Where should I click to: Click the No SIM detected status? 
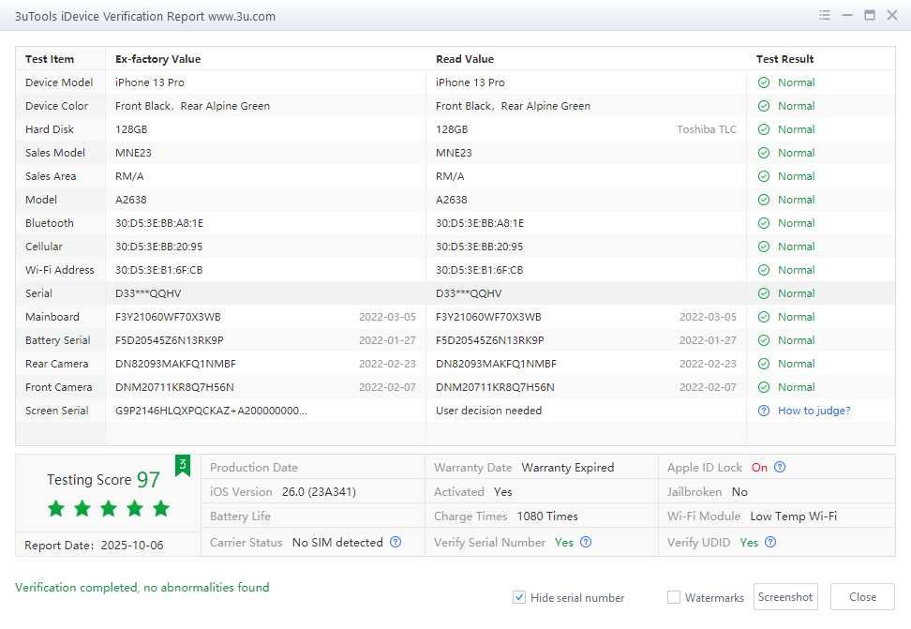[x=337, y=543]
